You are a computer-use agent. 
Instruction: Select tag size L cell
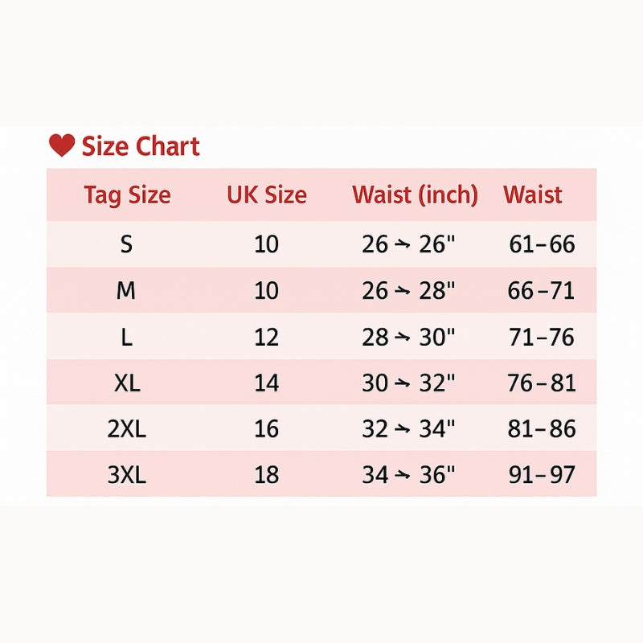(x=127, y=337)
